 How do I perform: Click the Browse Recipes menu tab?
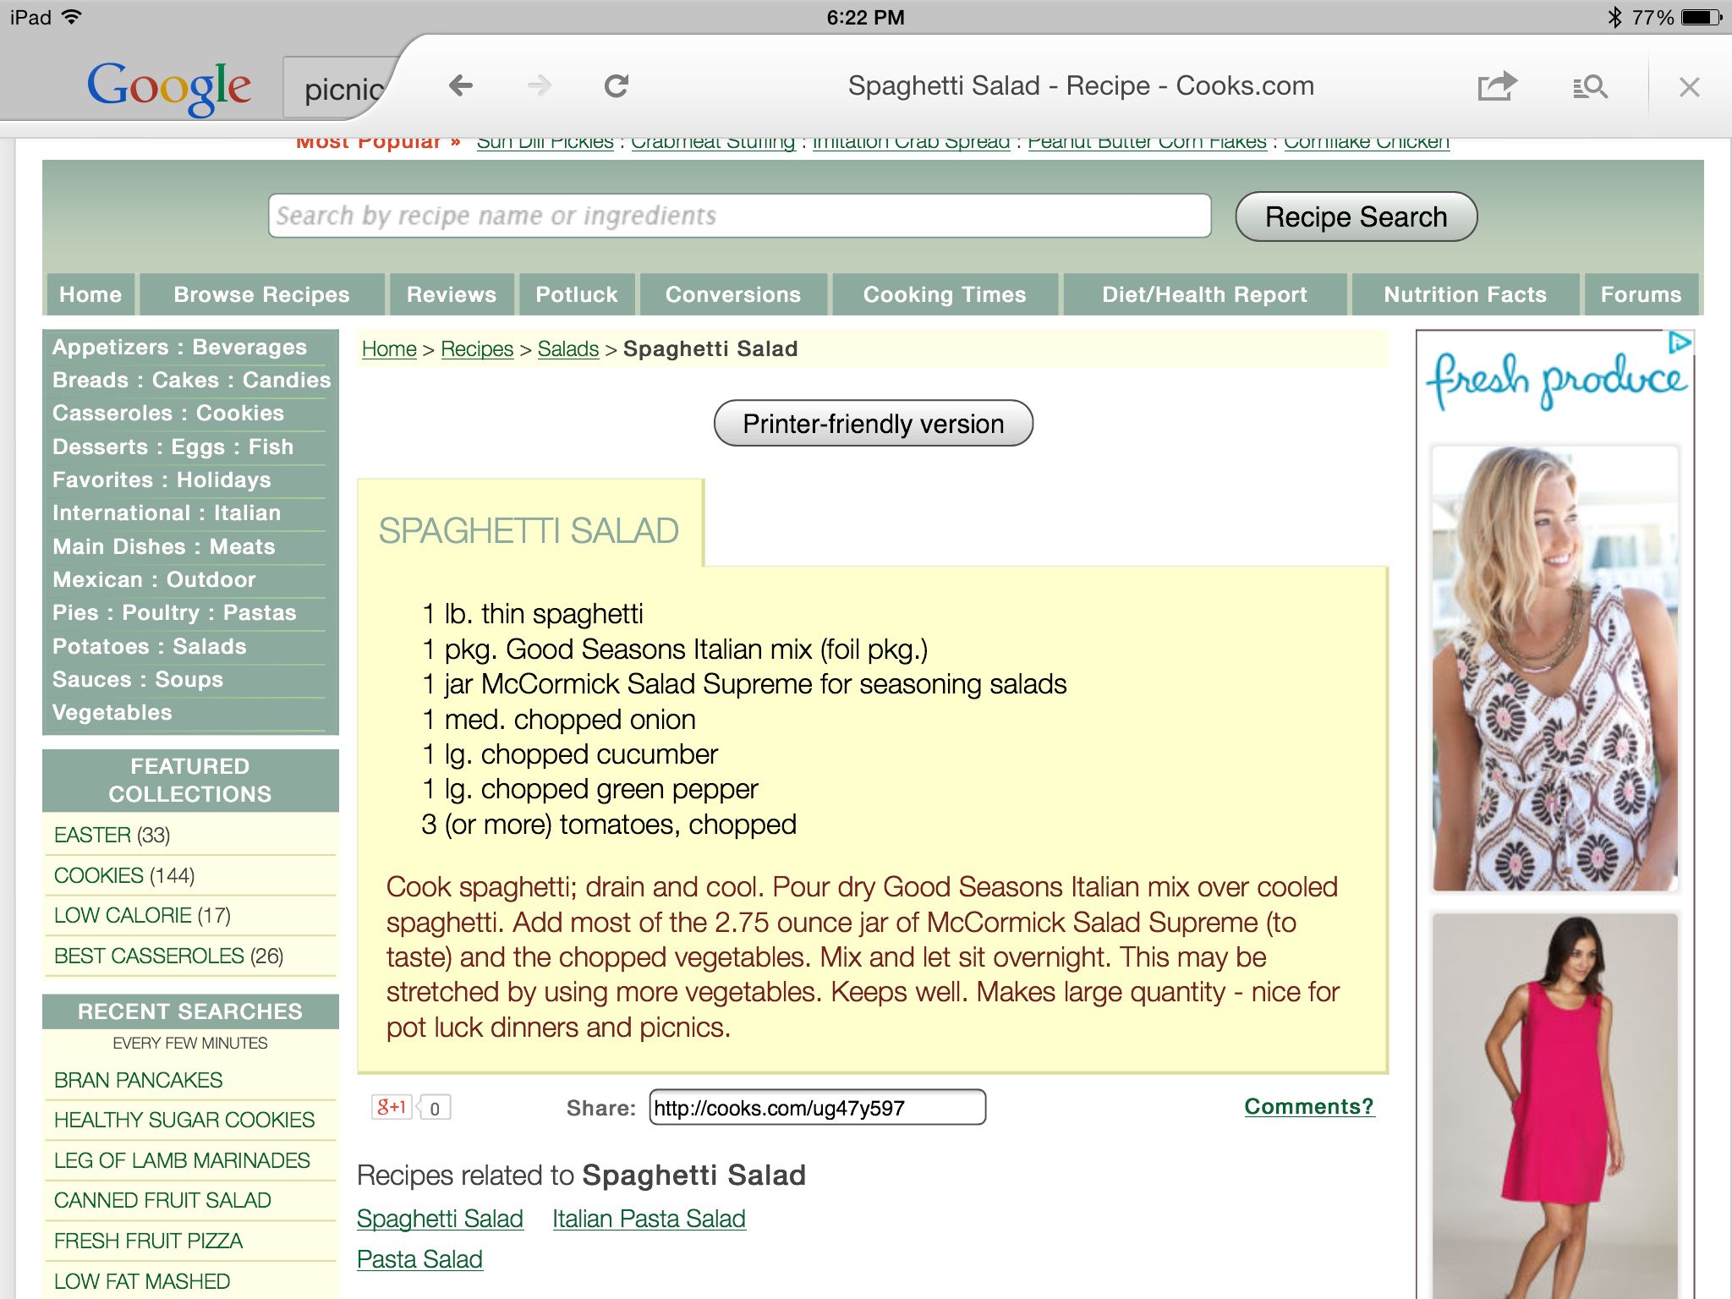click(262, 293)
